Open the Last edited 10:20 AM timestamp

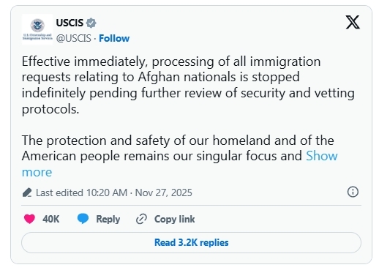(81, 192)
